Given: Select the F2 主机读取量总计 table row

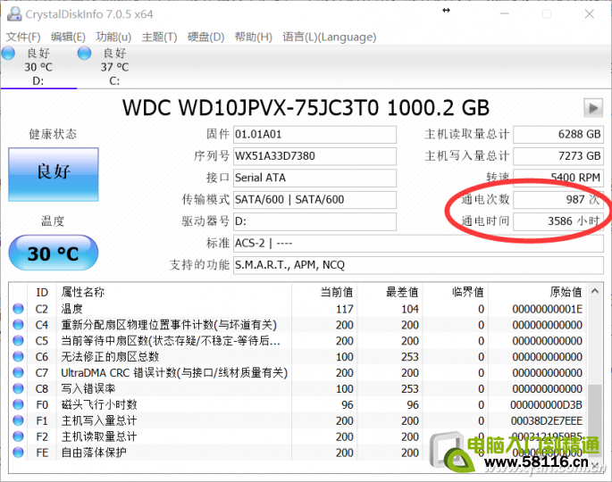Looking at the screenshot, I should click(298, 436).
